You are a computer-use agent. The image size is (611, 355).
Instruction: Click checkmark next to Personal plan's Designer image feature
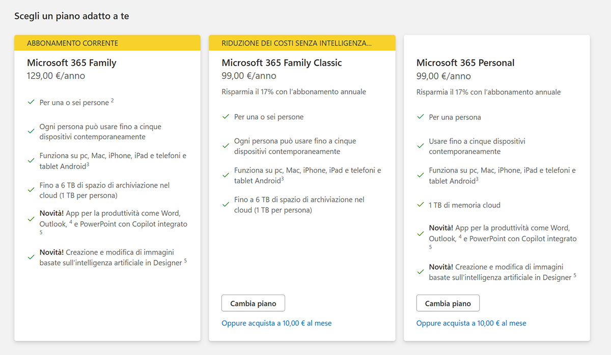[421, 272]
